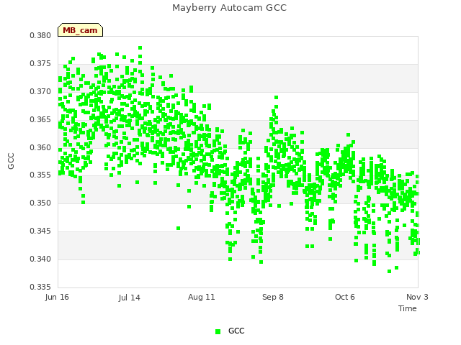461x345 pixels.
Task: Click the 0.335 y-axis value
Action: pos(40,287)
